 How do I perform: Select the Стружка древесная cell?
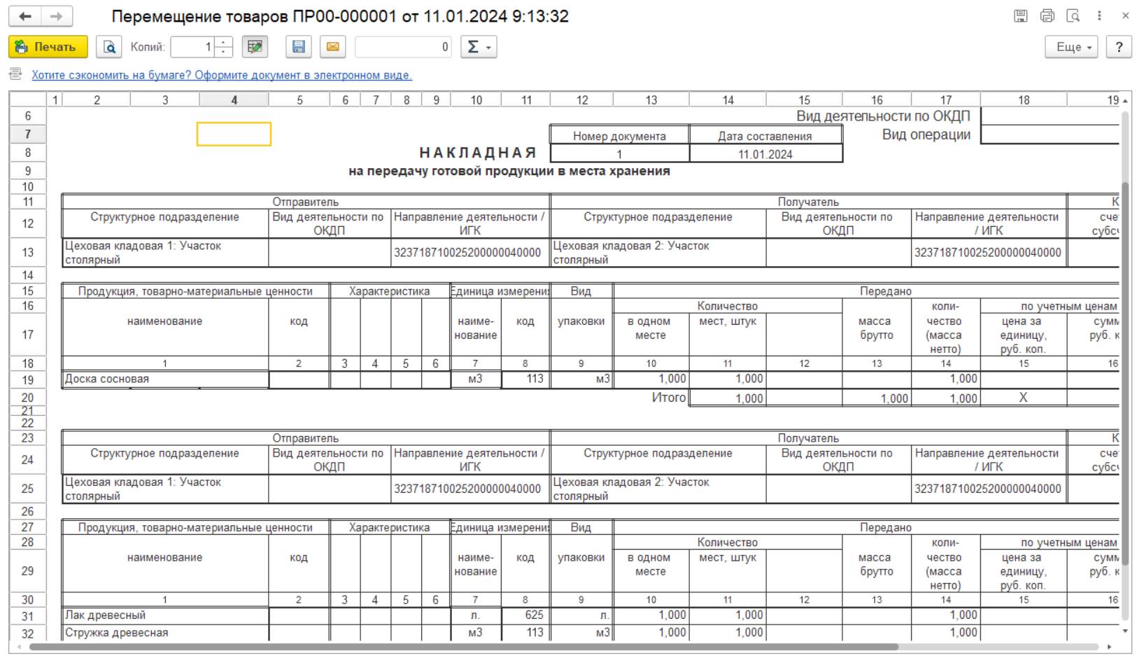[165, 632]
